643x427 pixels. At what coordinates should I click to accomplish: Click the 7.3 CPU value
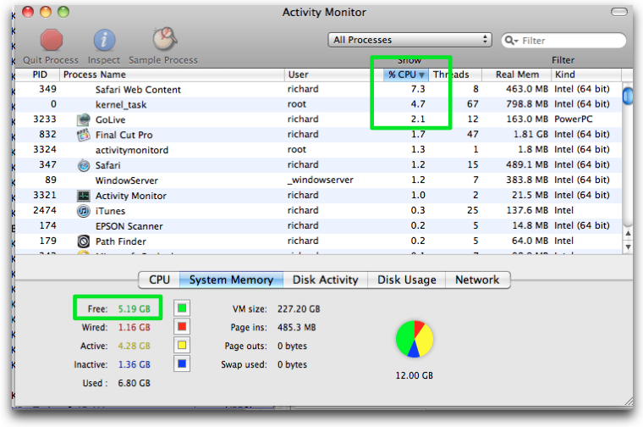click(x=418, y=89)
